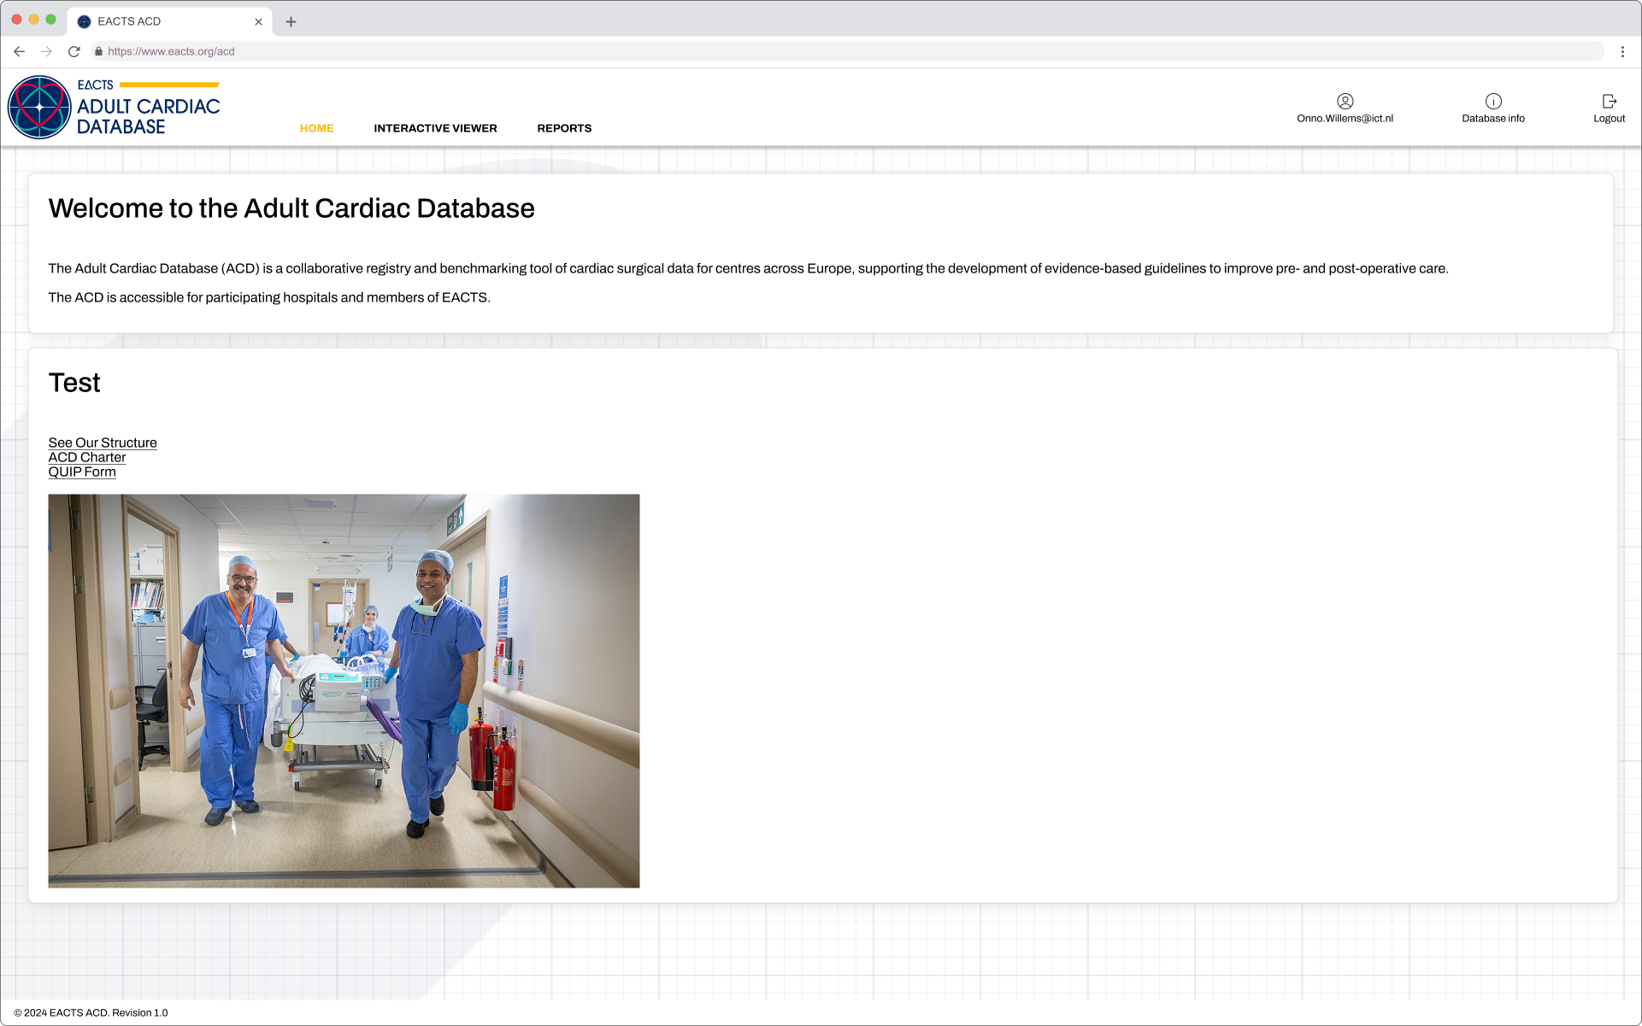The width and height of the screenshot is (1642, 1026).
Task: Open the INTERACTIVE VIEWER menu item
Action: tap(435, 128)
